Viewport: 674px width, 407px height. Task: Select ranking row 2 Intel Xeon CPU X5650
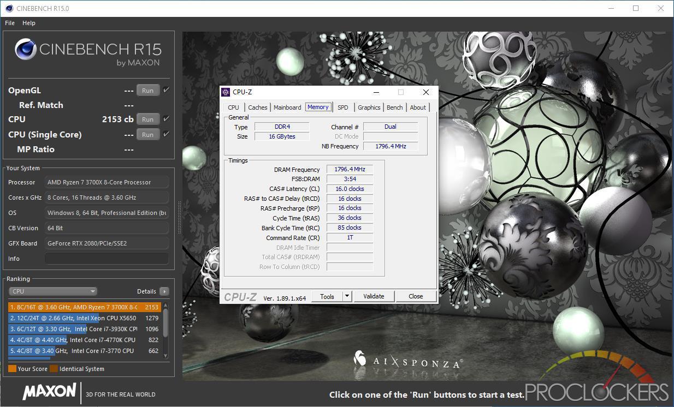click(85, 318)
